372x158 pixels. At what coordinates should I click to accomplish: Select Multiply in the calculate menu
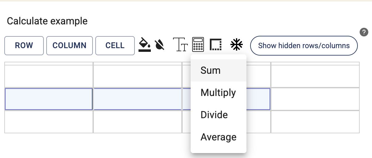pyautogui.click(x=218, y=93)
